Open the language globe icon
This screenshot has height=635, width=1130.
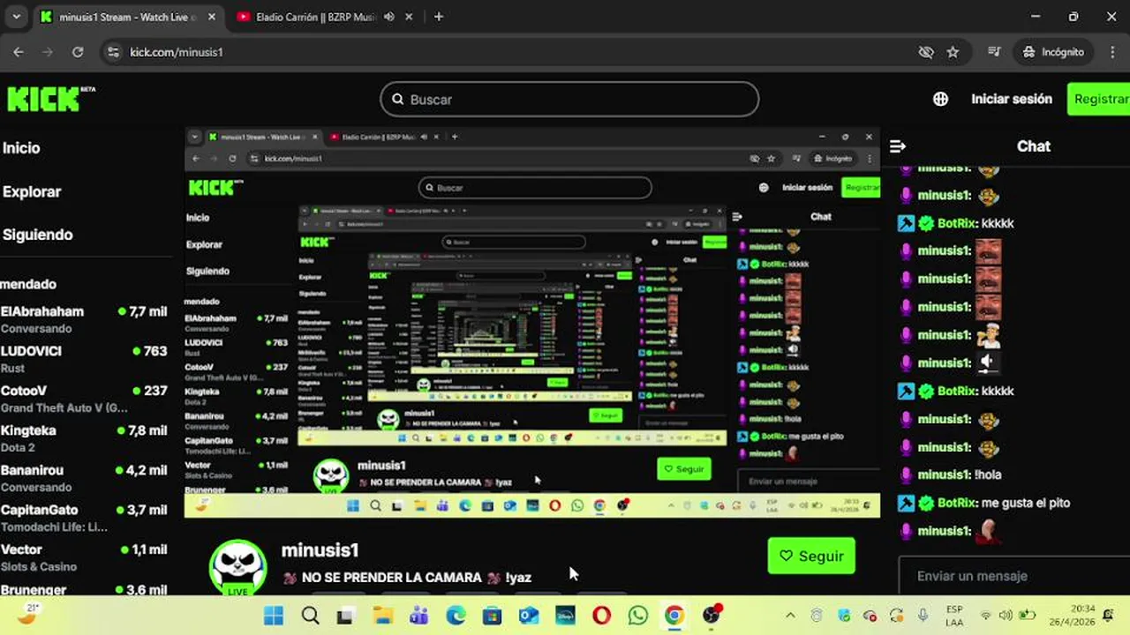point(940,100)
